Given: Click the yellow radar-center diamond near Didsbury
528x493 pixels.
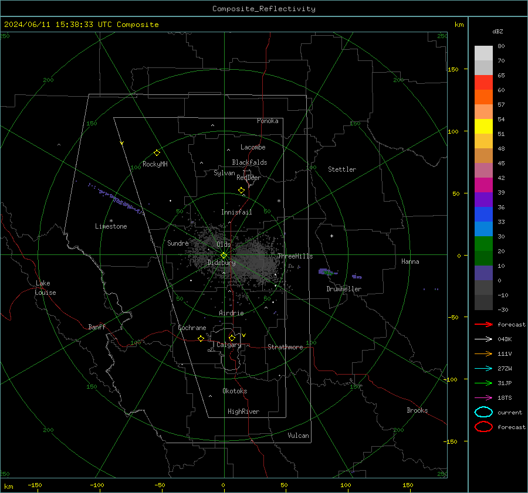Looking at the screenshot, I should (224, 256).
